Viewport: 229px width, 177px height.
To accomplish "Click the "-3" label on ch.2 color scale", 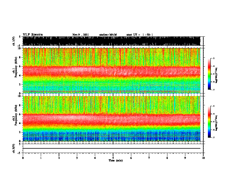I will coord(213,106).
